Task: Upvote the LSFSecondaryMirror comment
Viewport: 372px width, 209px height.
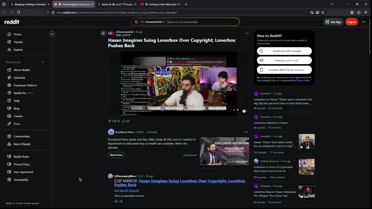Action: 116,201
